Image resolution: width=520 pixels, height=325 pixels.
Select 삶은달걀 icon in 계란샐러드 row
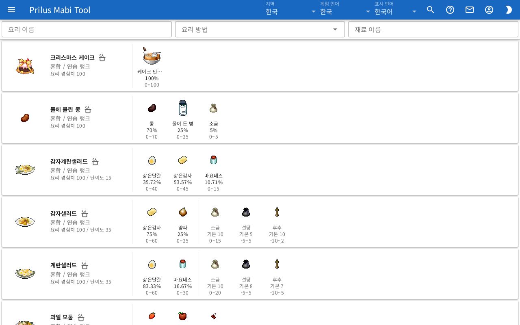(x=152, y=264)
